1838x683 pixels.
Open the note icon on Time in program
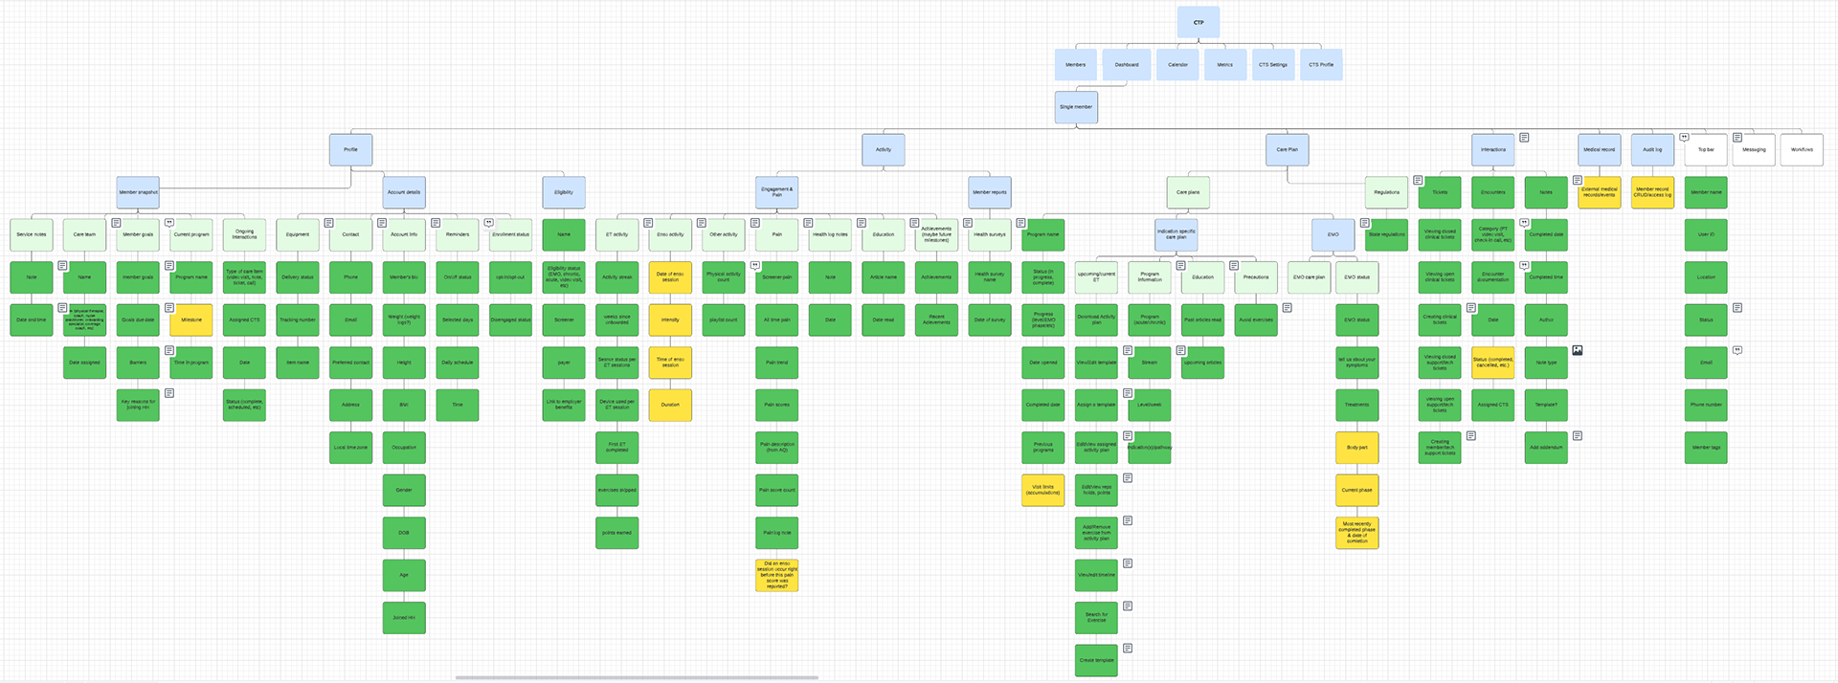tap(169, 350)
